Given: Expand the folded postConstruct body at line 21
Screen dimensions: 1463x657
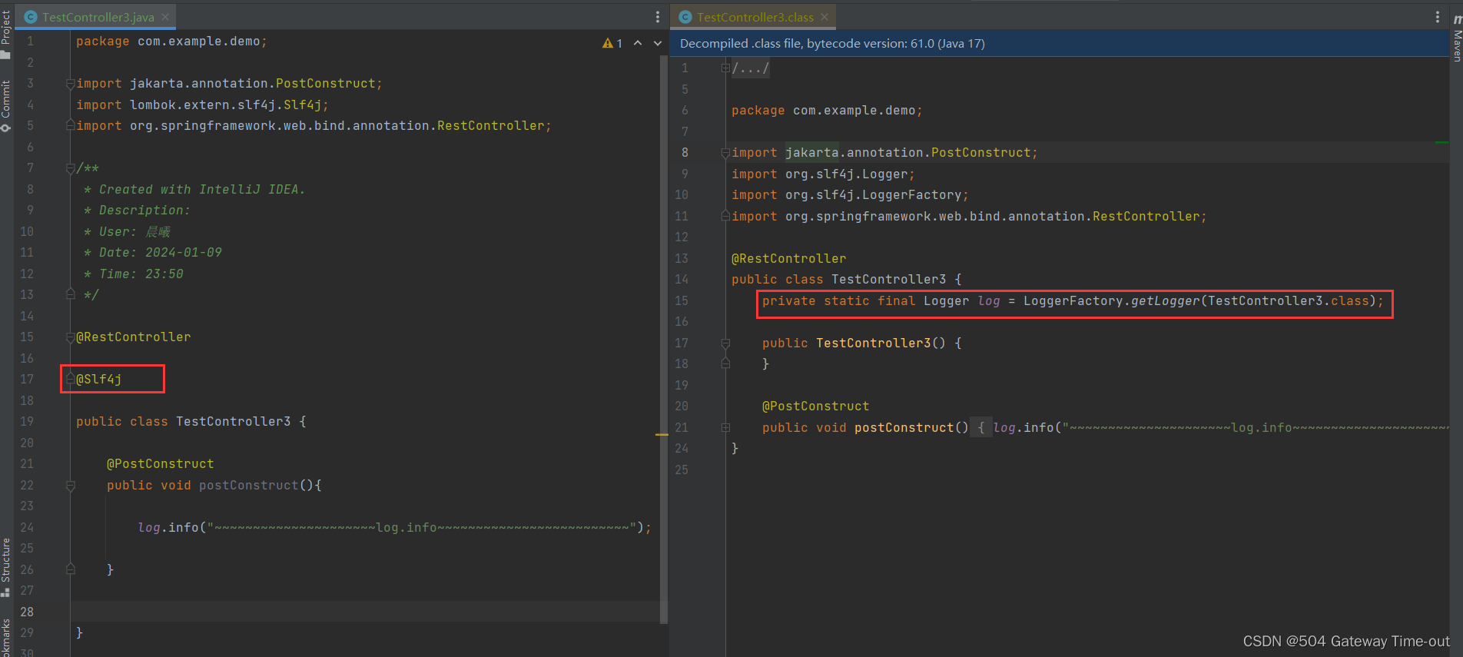Looking at the screenshot, I should pyautogui.click(x=725, y=428).
